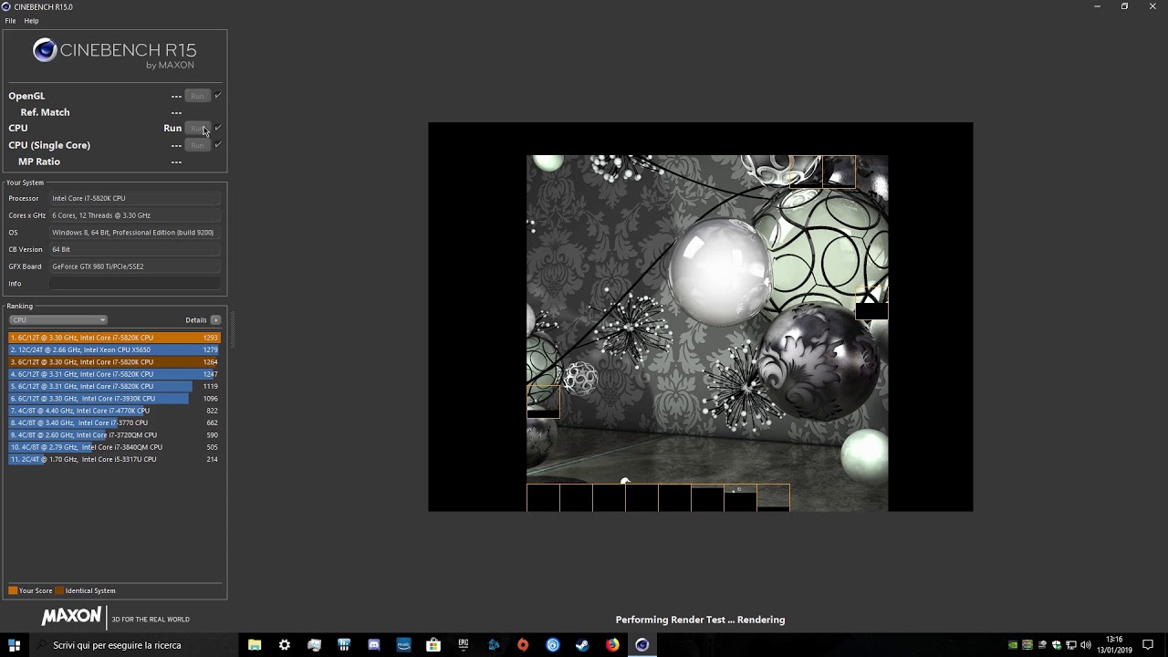Open the volume control in tray
This screenshot has width=1168, height=657.
pyautogui.click(x=1086, y=645)
